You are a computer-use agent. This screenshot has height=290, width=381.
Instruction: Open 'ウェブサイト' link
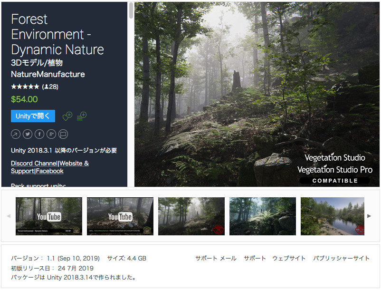[289, 258]
